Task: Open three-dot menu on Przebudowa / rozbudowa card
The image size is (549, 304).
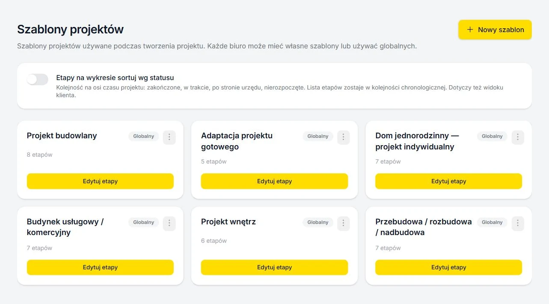Action: click(518, 223)
